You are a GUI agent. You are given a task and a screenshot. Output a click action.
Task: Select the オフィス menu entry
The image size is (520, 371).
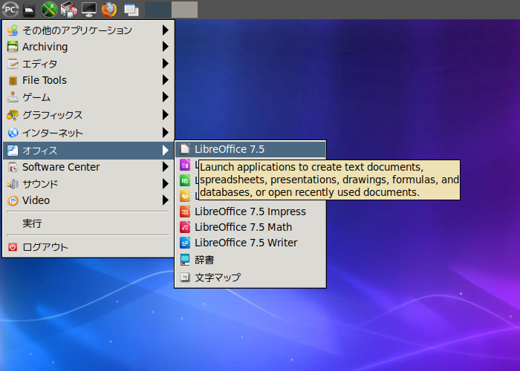[x=88, y=151]
